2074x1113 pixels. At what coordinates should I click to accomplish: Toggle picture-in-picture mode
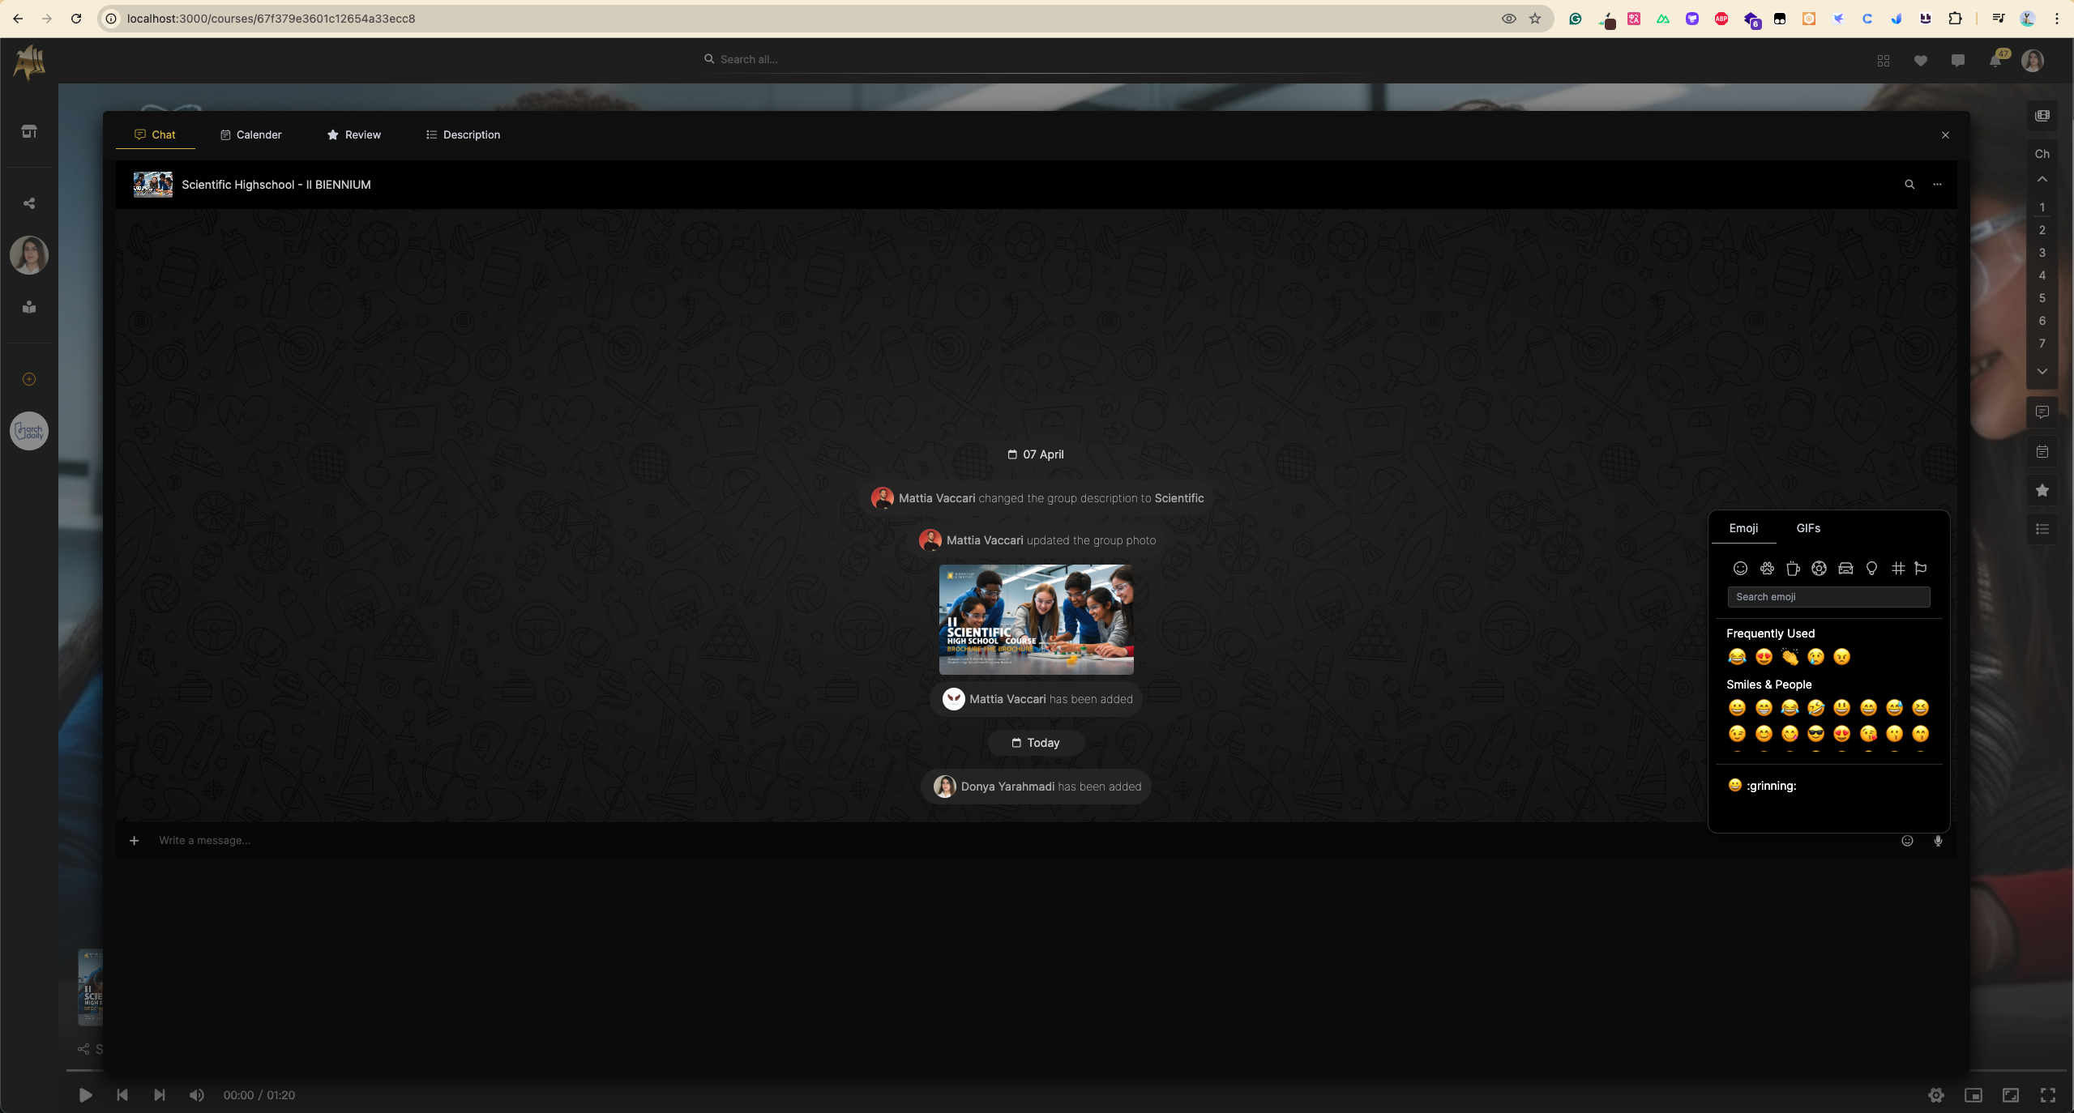click(1974, 1095)
